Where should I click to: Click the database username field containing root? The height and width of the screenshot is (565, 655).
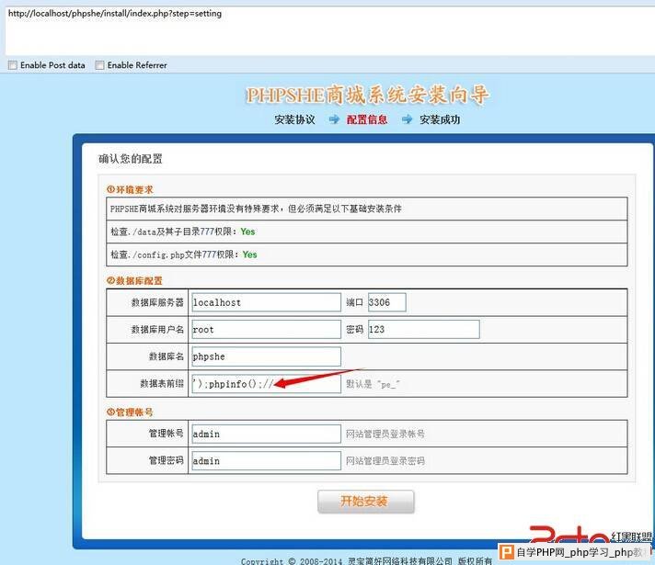coord(266,330)
